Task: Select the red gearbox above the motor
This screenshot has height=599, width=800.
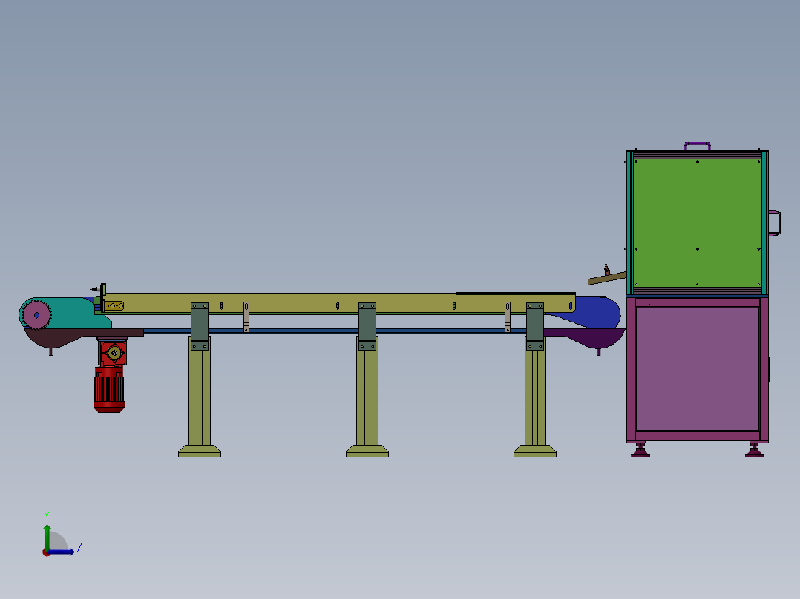Action: click(112, 352)
